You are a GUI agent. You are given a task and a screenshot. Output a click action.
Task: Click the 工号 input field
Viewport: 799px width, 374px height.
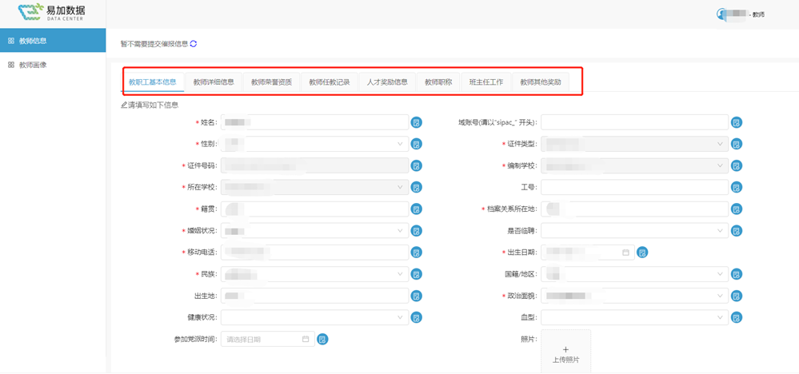point(634,187)
